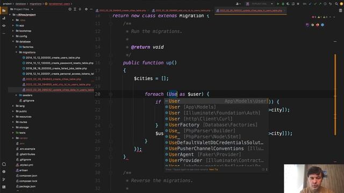Run the current configuration with green play

[278, 4]
